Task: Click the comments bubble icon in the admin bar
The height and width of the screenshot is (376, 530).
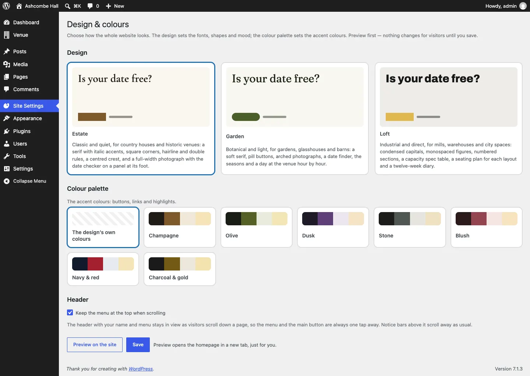Action: click(90, 6)
